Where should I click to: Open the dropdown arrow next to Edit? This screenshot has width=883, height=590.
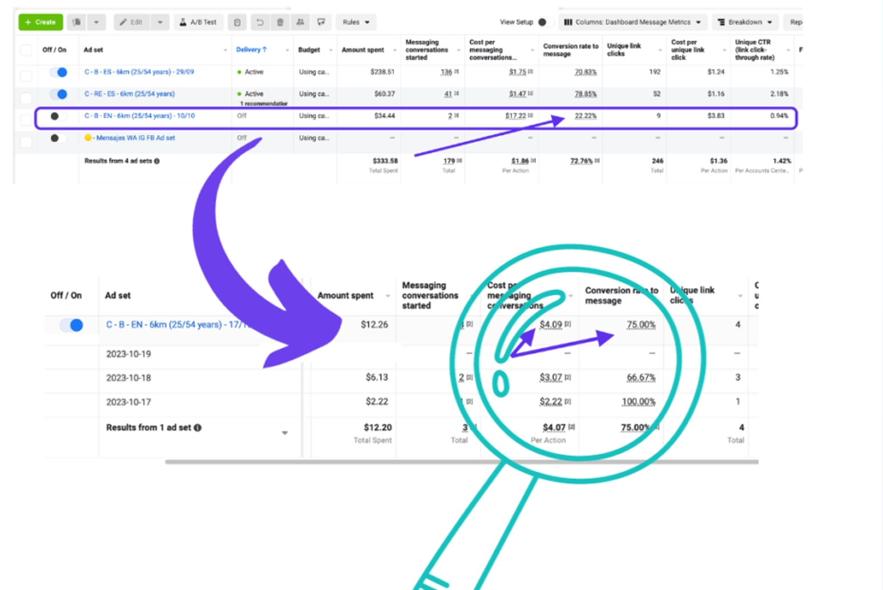[160, 22]
